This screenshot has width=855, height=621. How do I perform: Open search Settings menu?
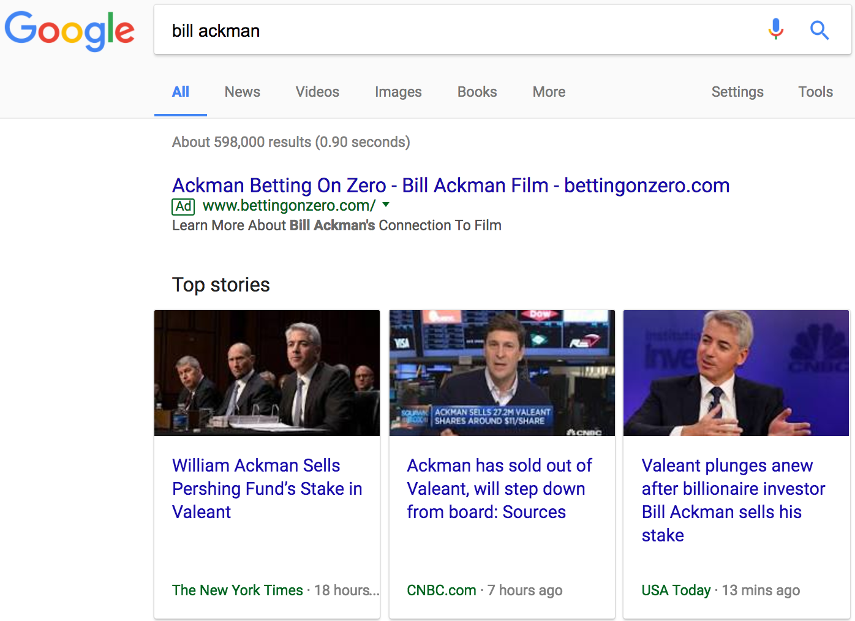737,92
